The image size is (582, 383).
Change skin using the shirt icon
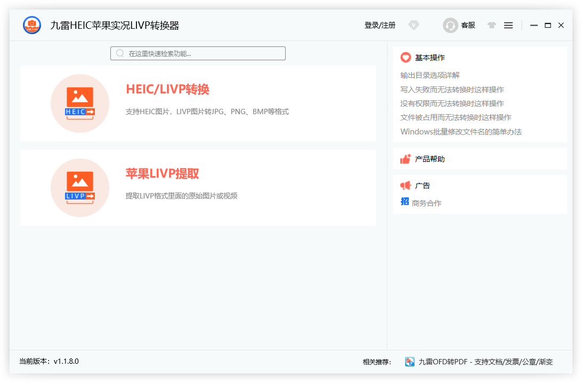491,25
